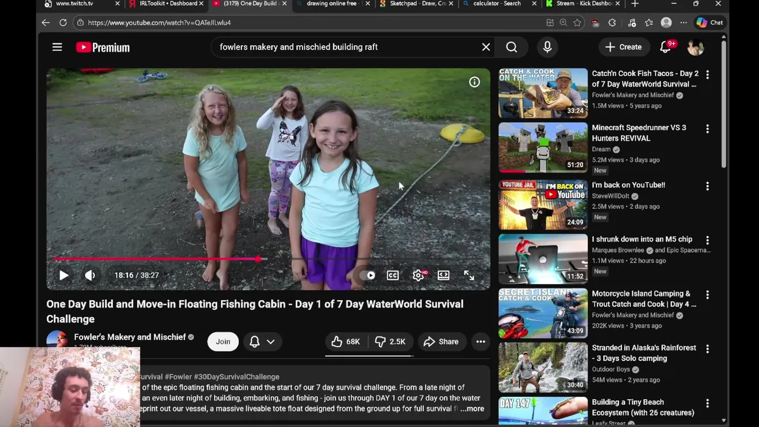The width and height of the screenshot is (759, 427).
Task: Open Dream channel link
Action: pos(601,149)
